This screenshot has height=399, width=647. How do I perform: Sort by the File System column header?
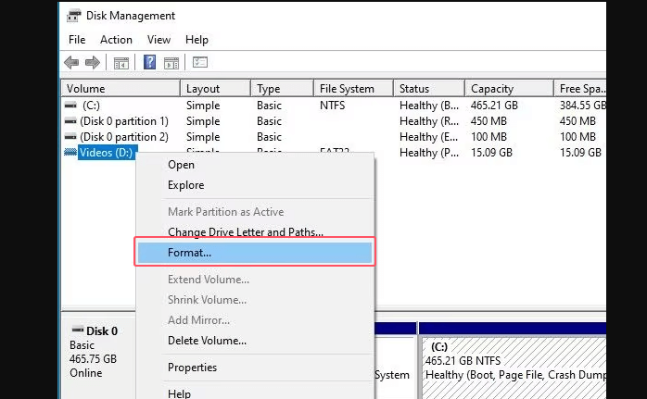click(x=347, y=89)
